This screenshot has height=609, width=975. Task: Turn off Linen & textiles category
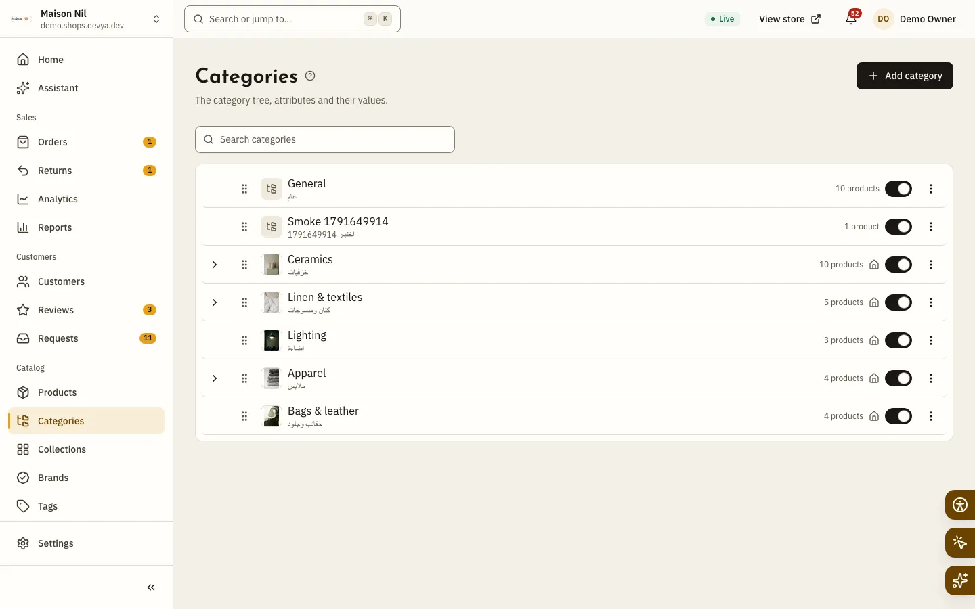898,302
